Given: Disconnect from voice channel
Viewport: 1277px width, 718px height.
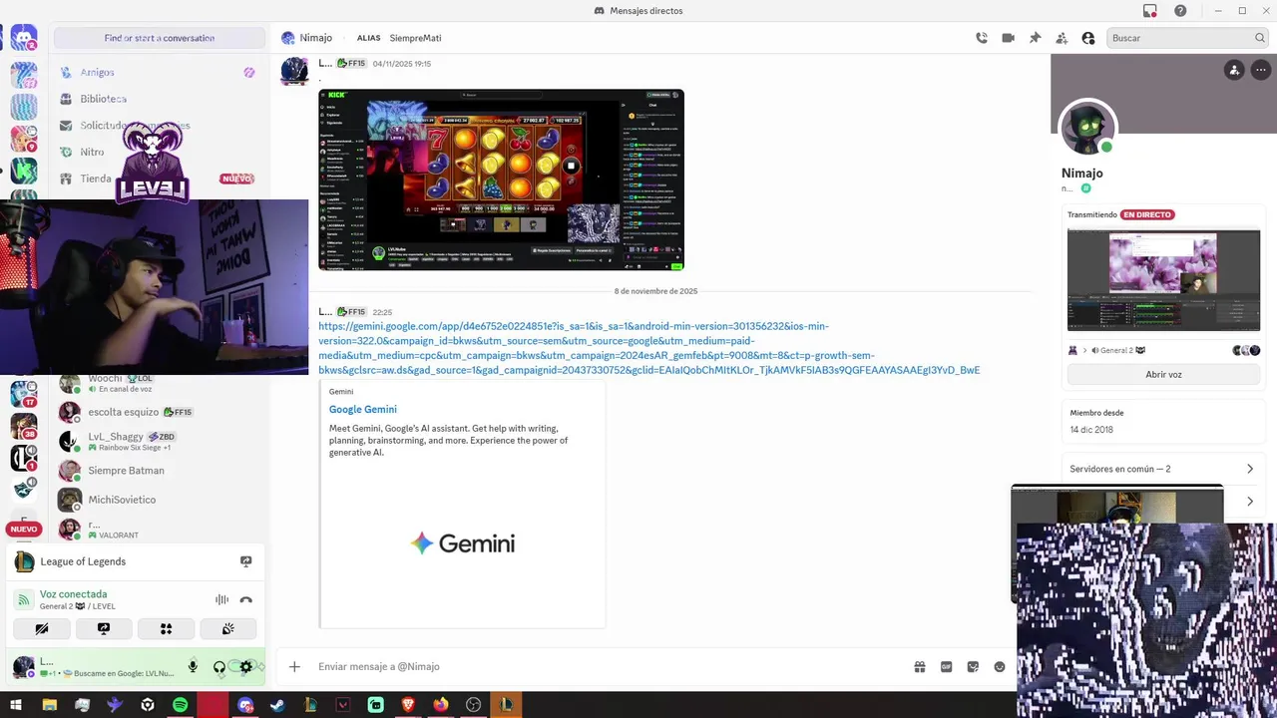Looking at the screenshot, I should click(x=246, y=599).
